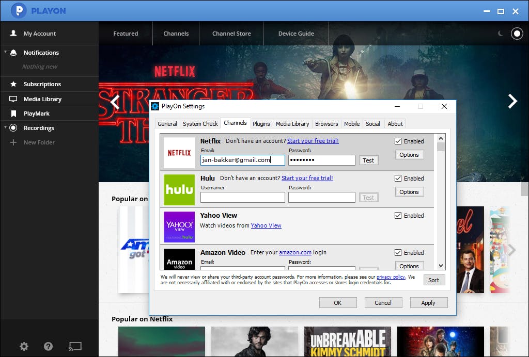This screenshot has height=357, width=529.
Task: Click the Notifications bell icon
Action: click(13, 53)
